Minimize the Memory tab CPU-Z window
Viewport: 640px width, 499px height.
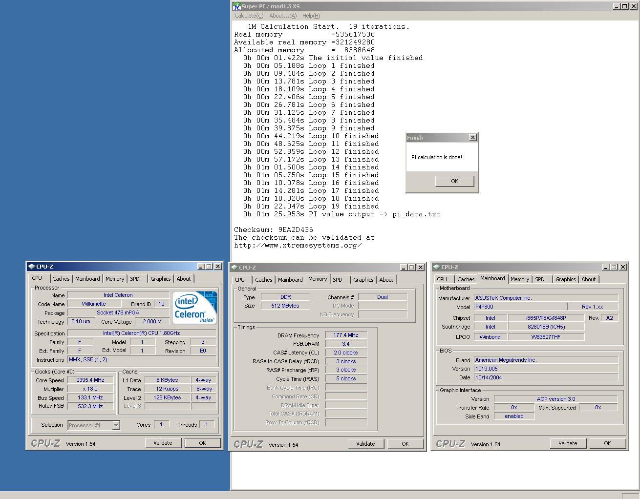click(404, 268)
